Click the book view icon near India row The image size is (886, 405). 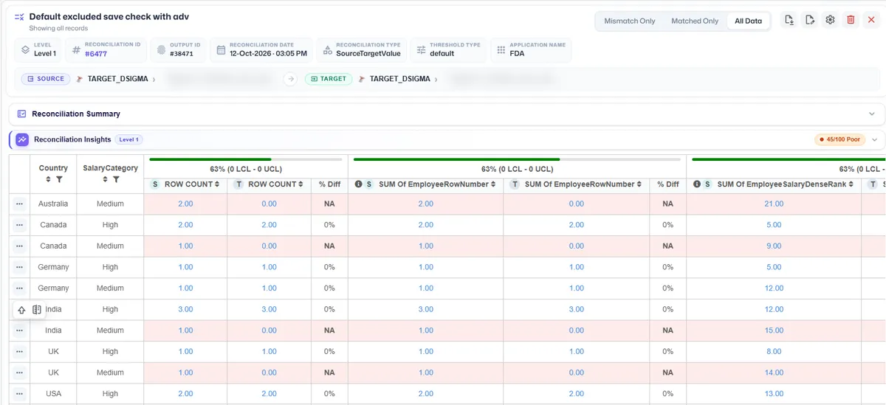coord(37,310)
